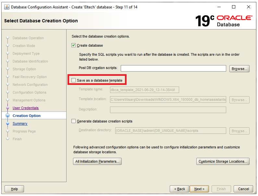The image size is (258, 196).
Task: Go Back to previous step
Action: click(179, 189)
